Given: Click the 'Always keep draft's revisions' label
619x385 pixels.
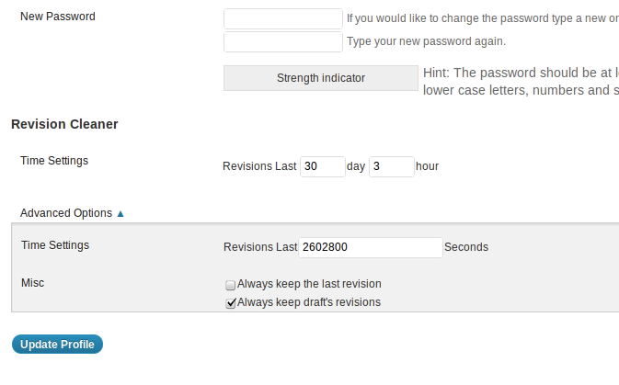Looking at the screenshot, I should tap(308, 302).
